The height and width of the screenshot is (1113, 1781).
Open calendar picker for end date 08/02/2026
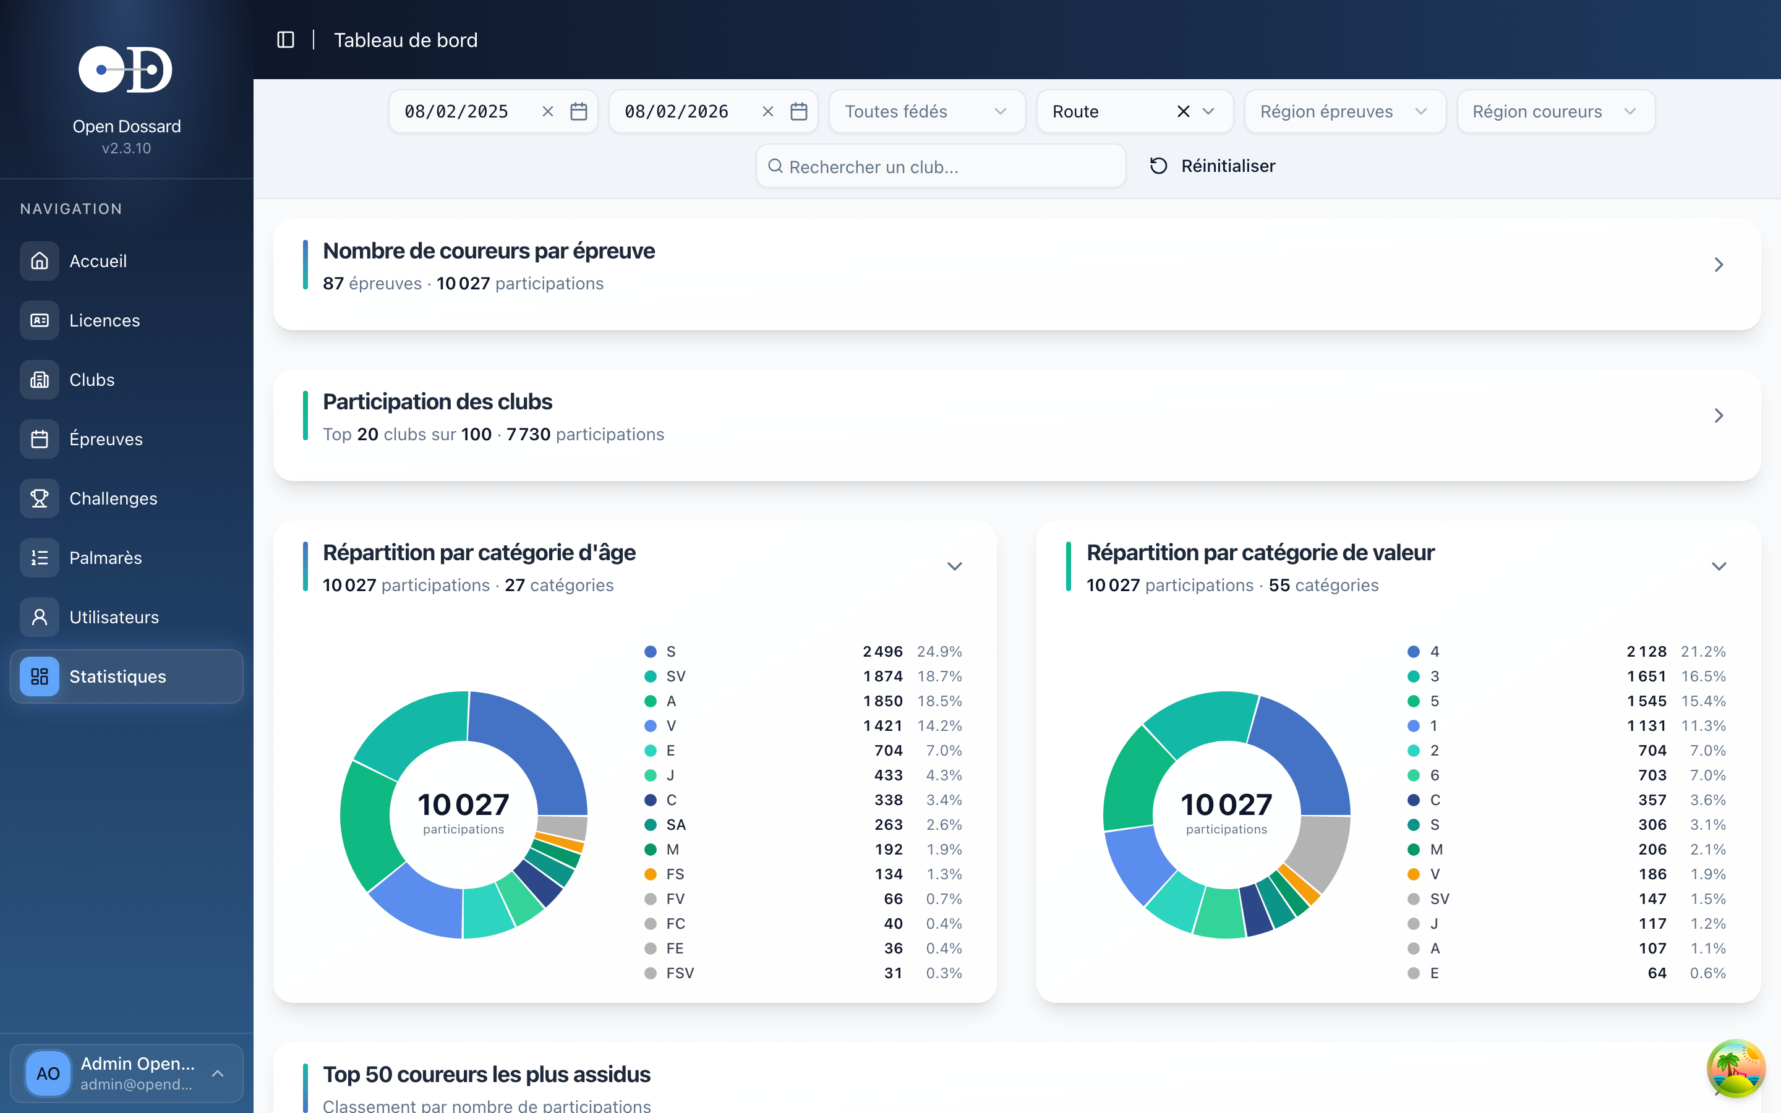pos(798,111)
